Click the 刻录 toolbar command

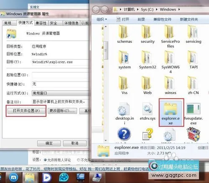(141, 19)
